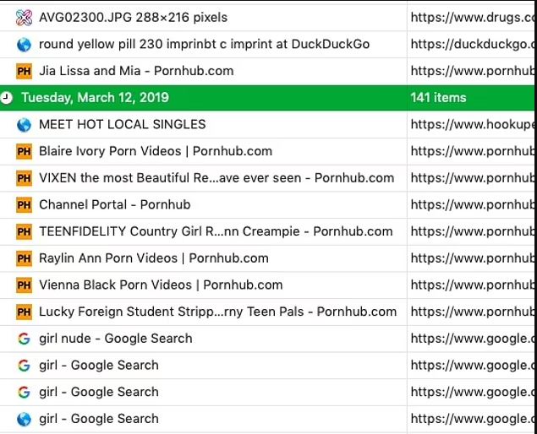The height and width of the screenshot is (434, 537).
Task: Click the globe icon beside MEET HOT LOCAL SINGLES
Action: [x=24, y=125]
